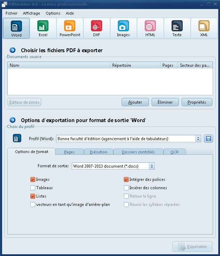Open the Options menu

[x=53, y=13]
